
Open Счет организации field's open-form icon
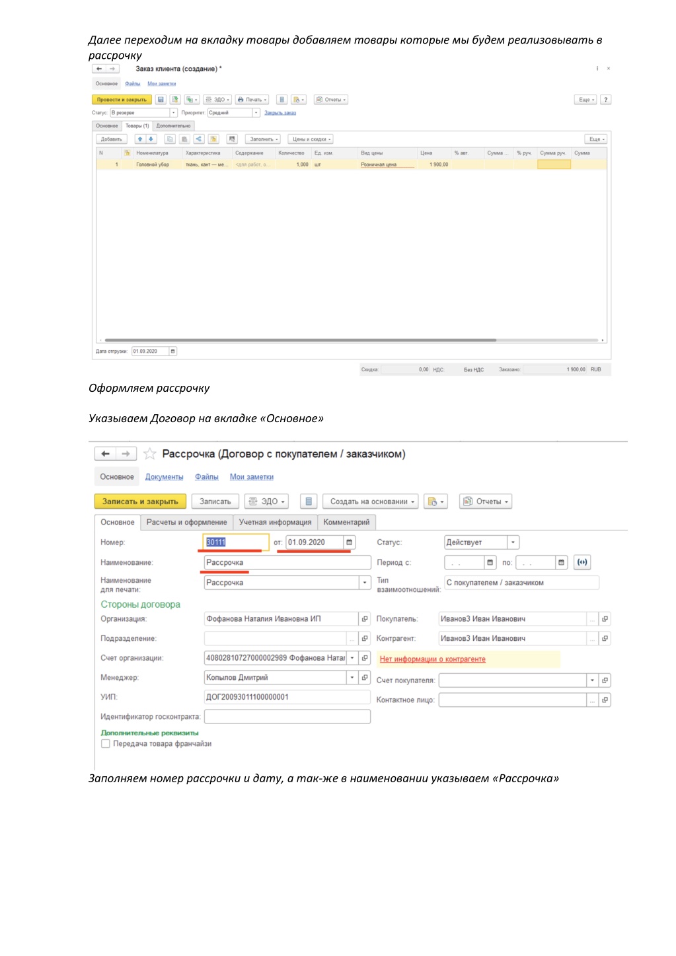[365, 658]
